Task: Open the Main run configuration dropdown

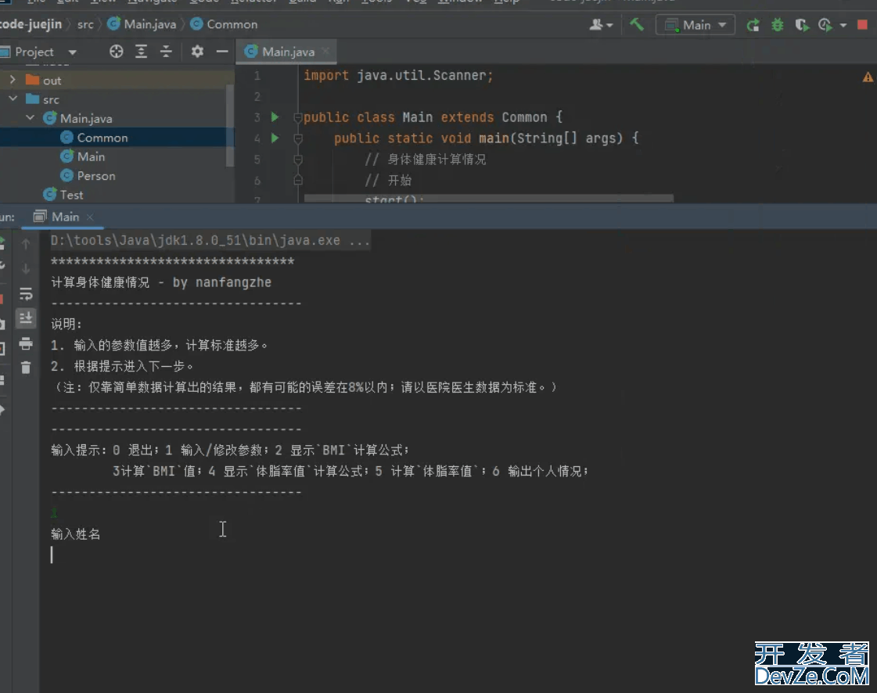Action: tap(695, 25)
